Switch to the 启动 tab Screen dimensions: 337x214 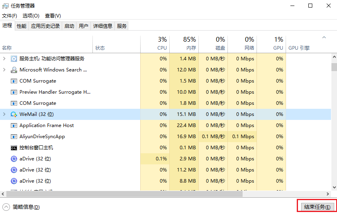[69, 26]
